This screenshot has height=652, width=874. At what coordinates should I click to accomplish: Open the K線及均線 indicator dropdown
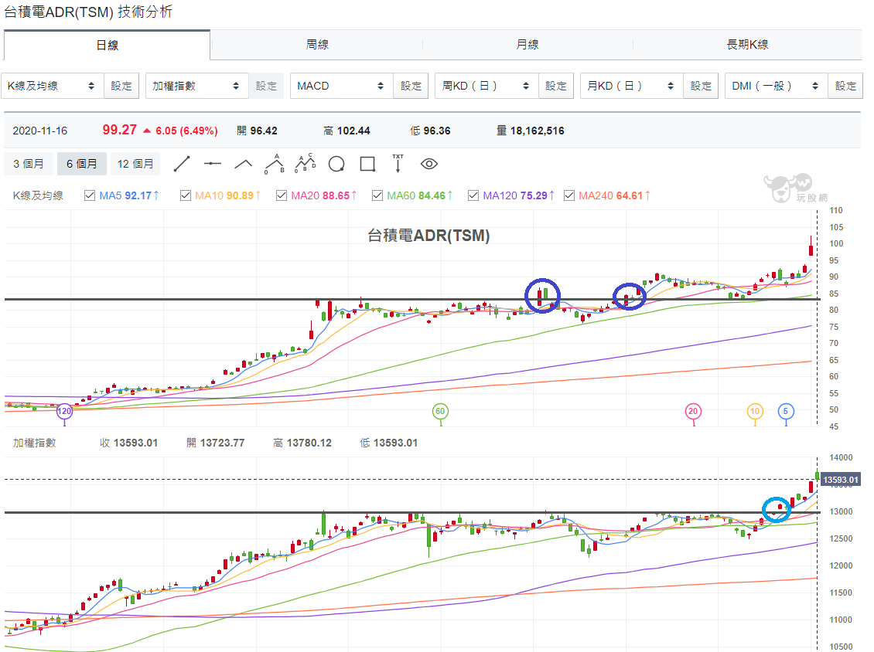tap(53, 86)
